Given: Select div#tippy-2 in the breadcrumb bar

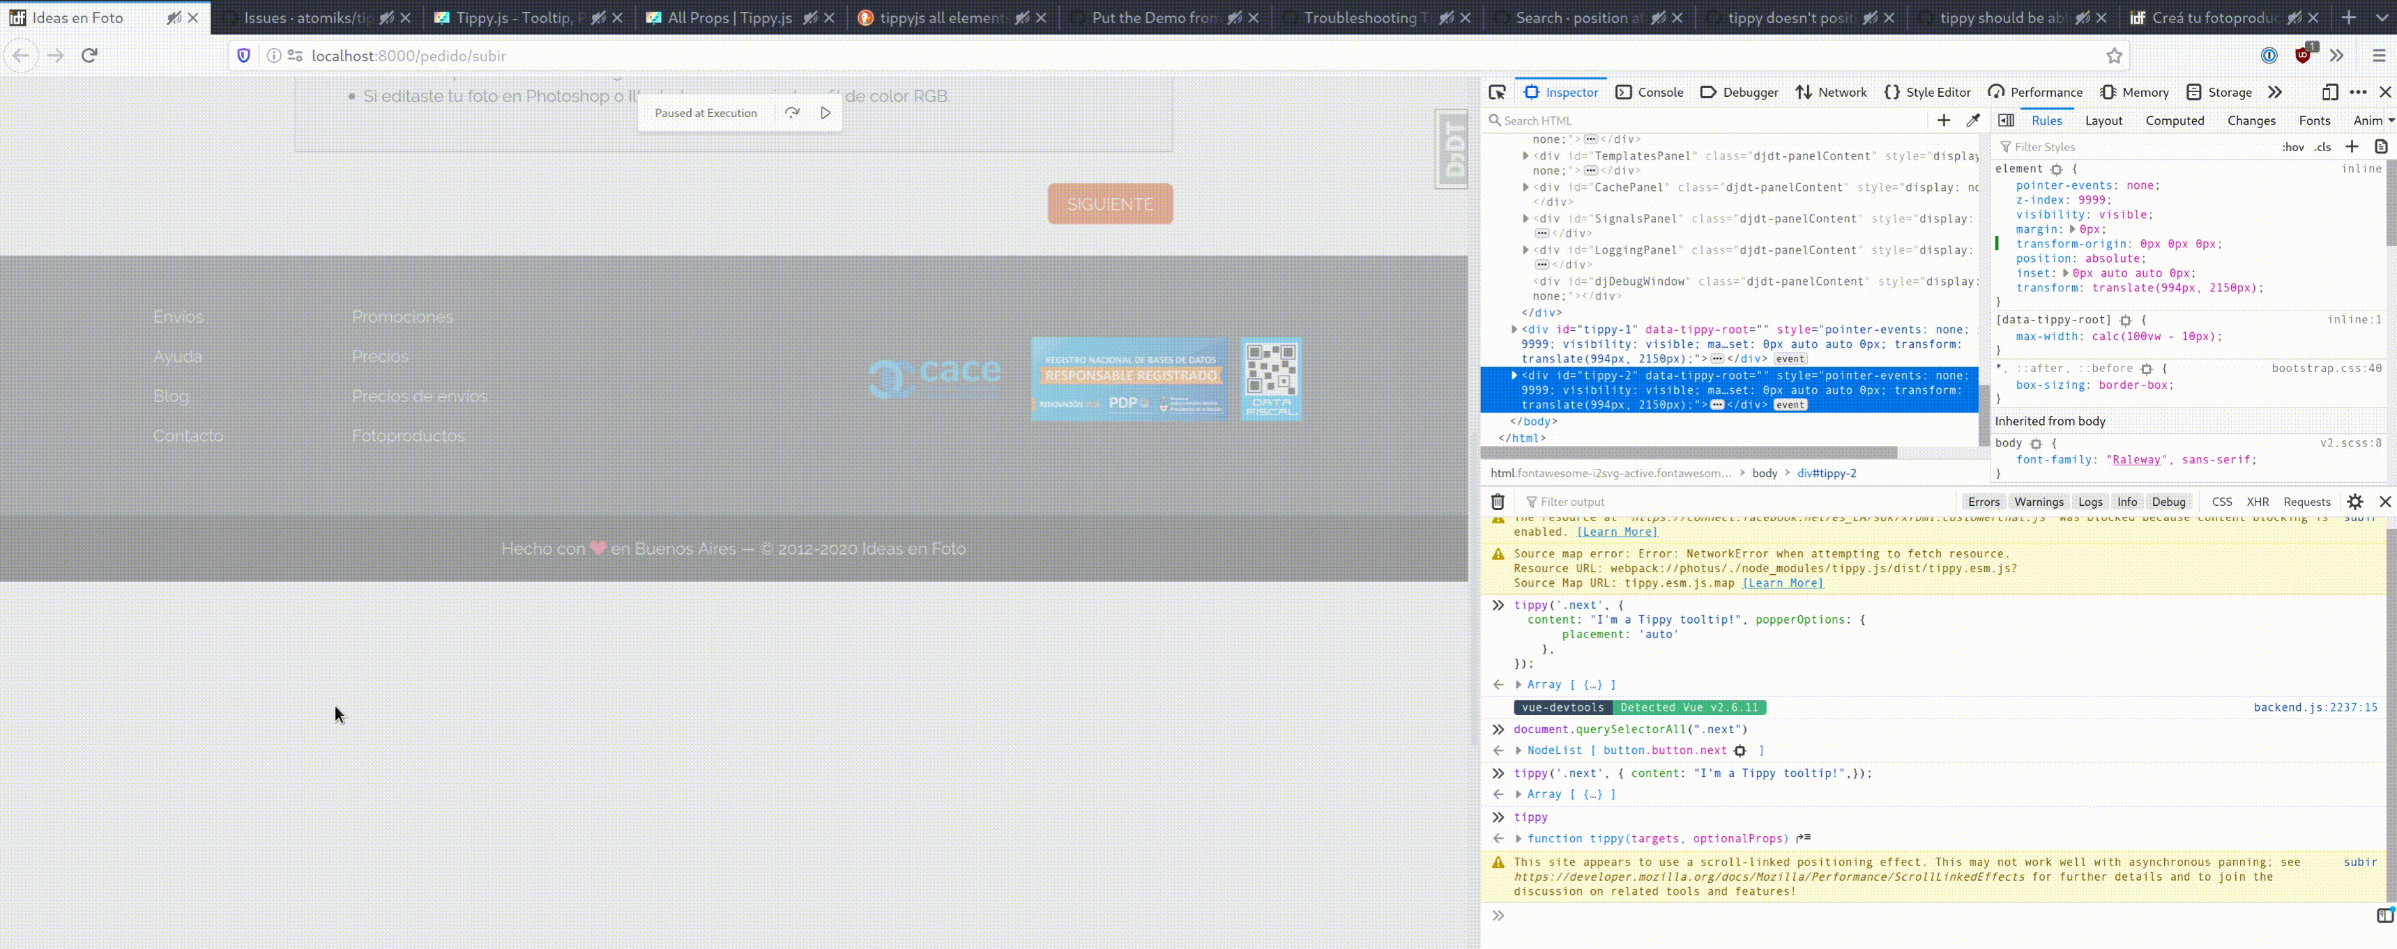Looking at the screenshot, I should pyautogui.click(x=1827, y=473).
